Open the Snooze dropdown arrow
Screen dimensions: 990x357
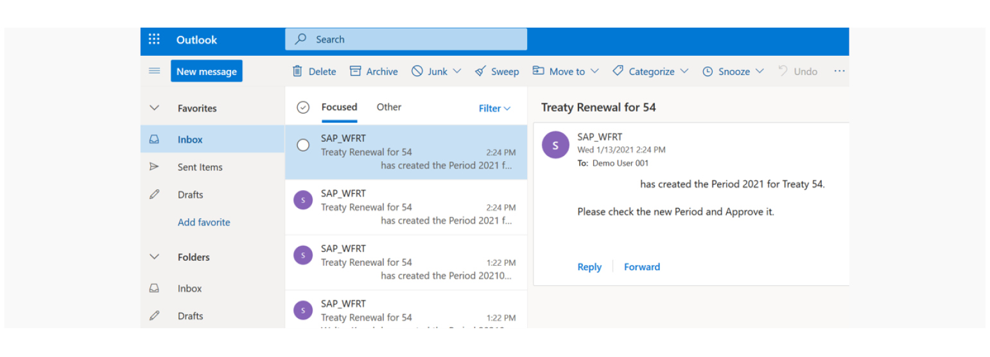coord(760,71)
